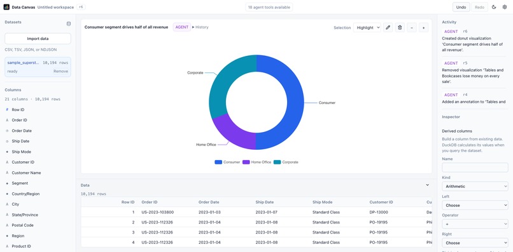Toggle dark mode moon icon

(494, 7)
